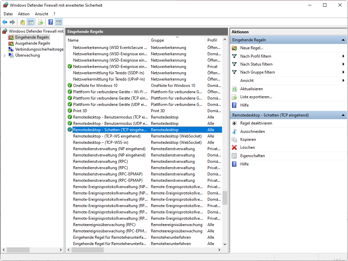Click the blue Back arrow in toolbar
Screen dimensions: 348x261
(x=5, y=22)
